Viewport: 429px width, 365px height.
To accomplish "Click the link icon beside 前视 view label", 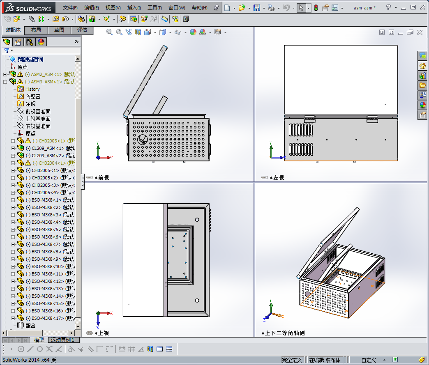I will tap(90, 178).
